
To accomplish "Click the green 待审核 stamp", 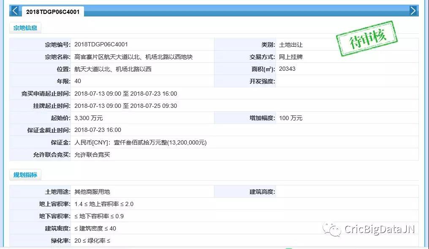I will 367,39.
